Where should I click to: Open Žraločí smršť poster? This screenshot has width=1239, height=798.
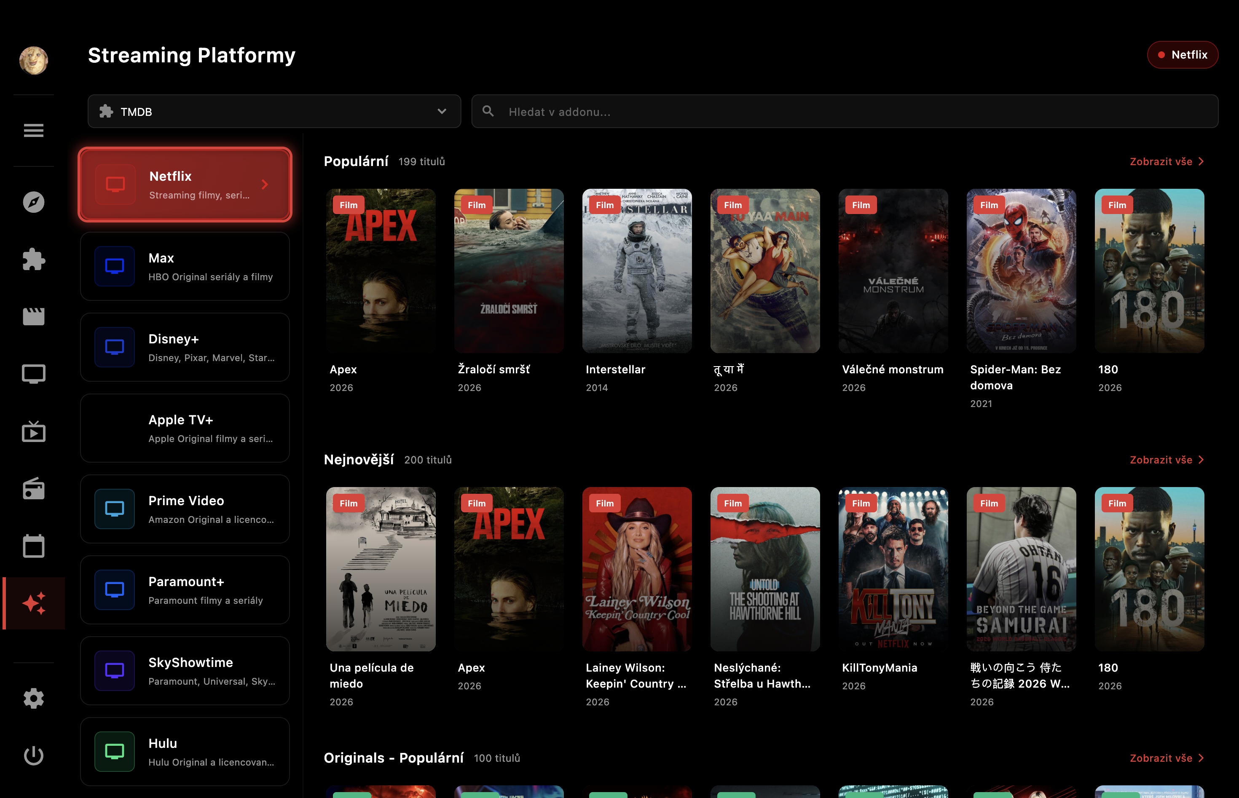[509, 270]
